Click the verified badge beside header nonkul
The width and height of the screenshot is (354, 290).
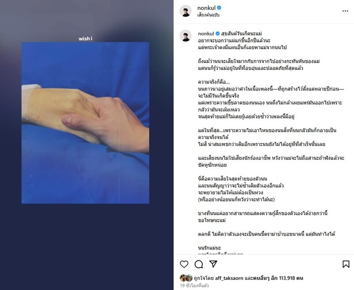[219, 8]
